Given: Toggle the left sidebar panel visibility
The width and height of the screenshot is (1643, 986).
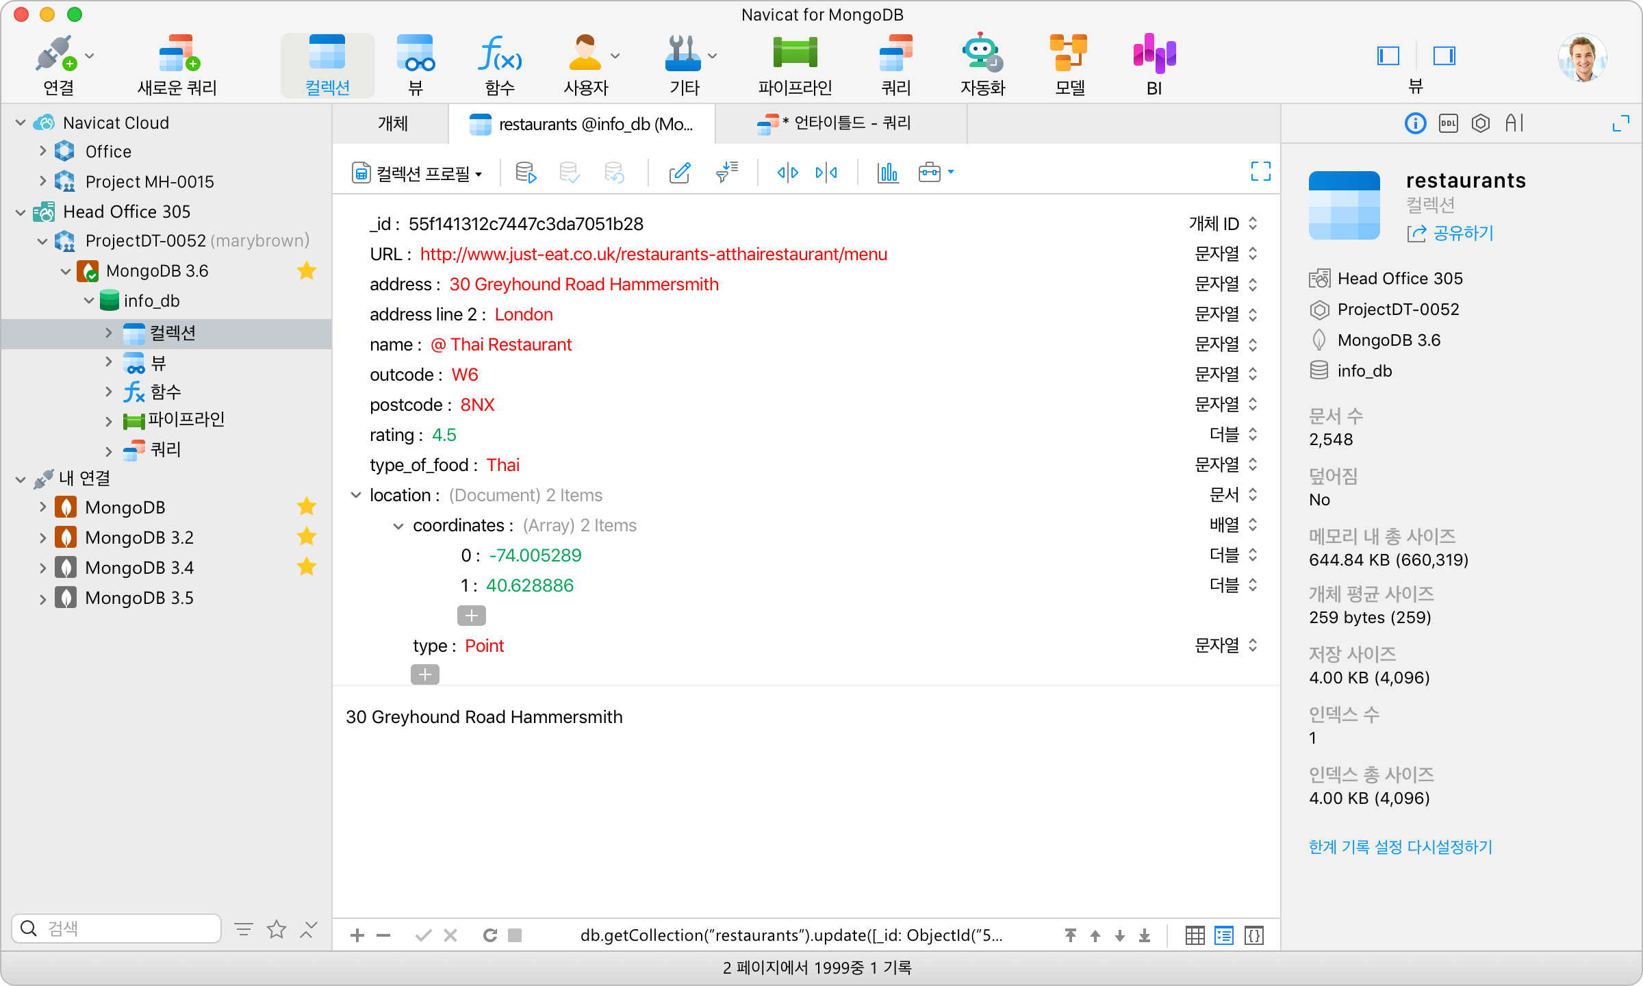Looking at the screenshot, I should [1388, 55].
